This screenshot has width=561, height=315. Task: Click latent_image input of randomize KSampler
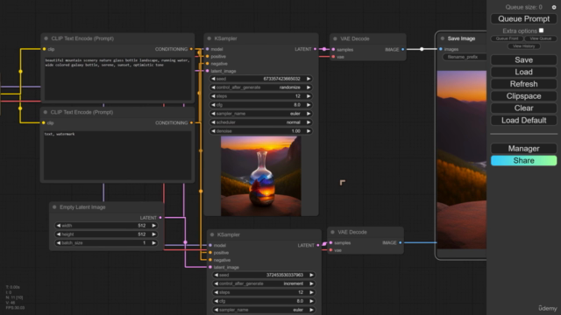tap(208, 71)
